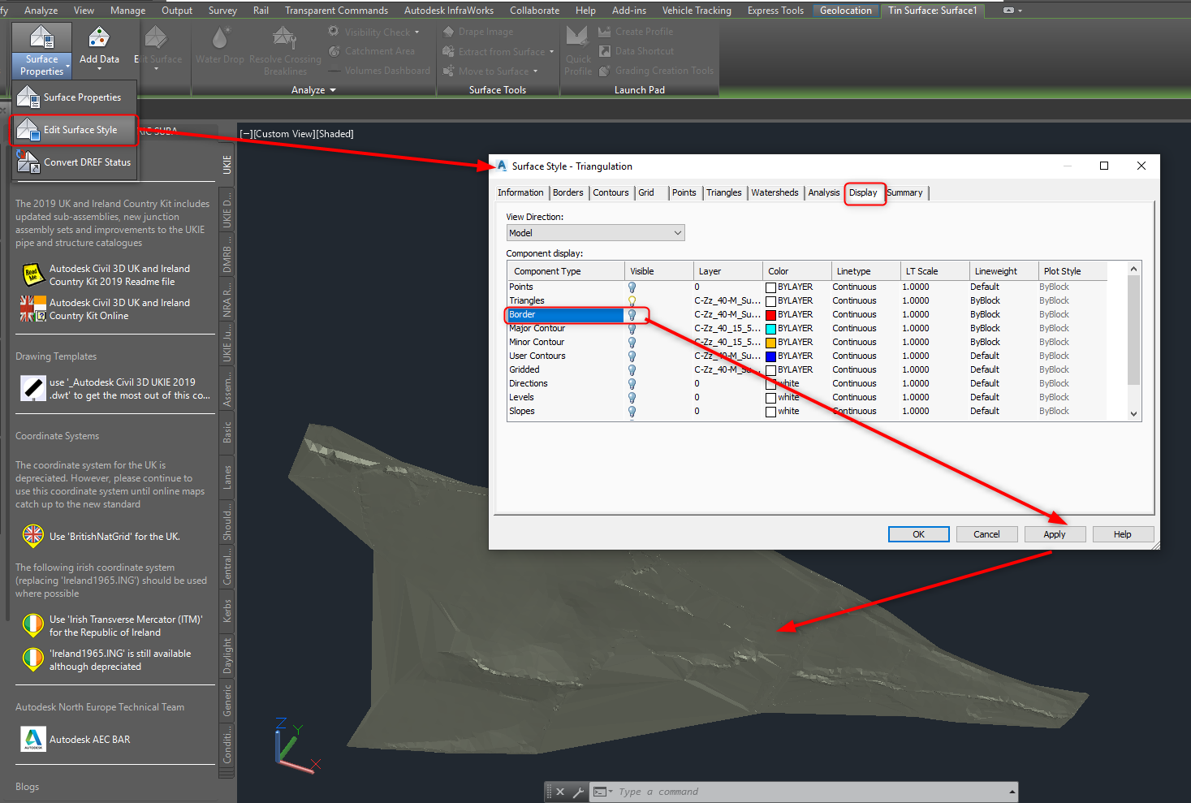Expand the Add Data dropdown arrow
1191x803 pixels.
click(x=99, y=70)
